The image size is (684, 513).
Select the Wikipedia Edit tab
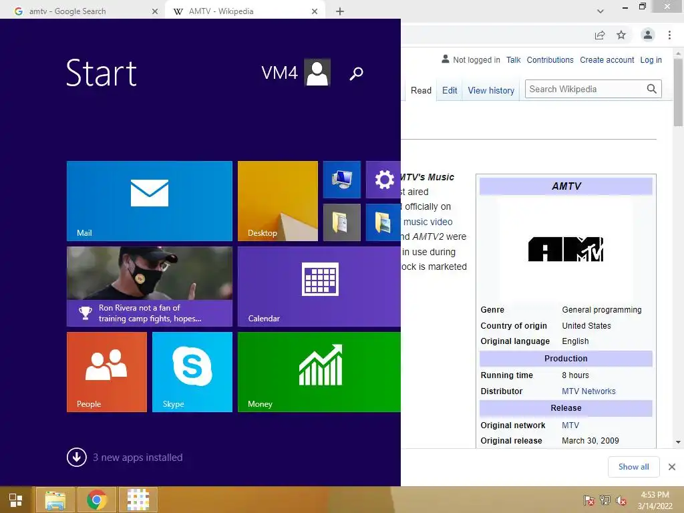click(450, 90)
